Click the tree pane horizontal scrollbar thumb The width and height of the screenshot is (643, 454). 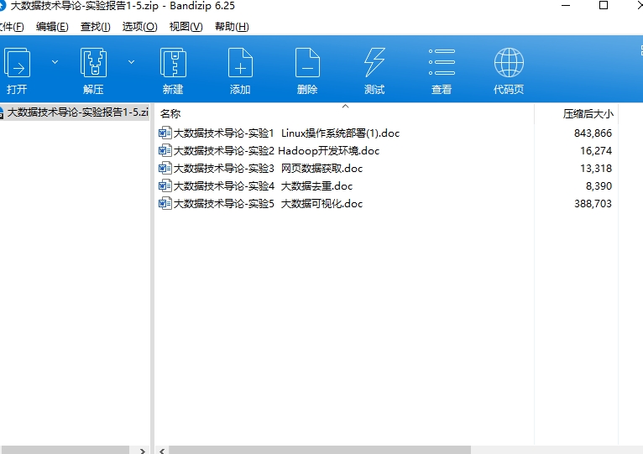tap(65, 450)
